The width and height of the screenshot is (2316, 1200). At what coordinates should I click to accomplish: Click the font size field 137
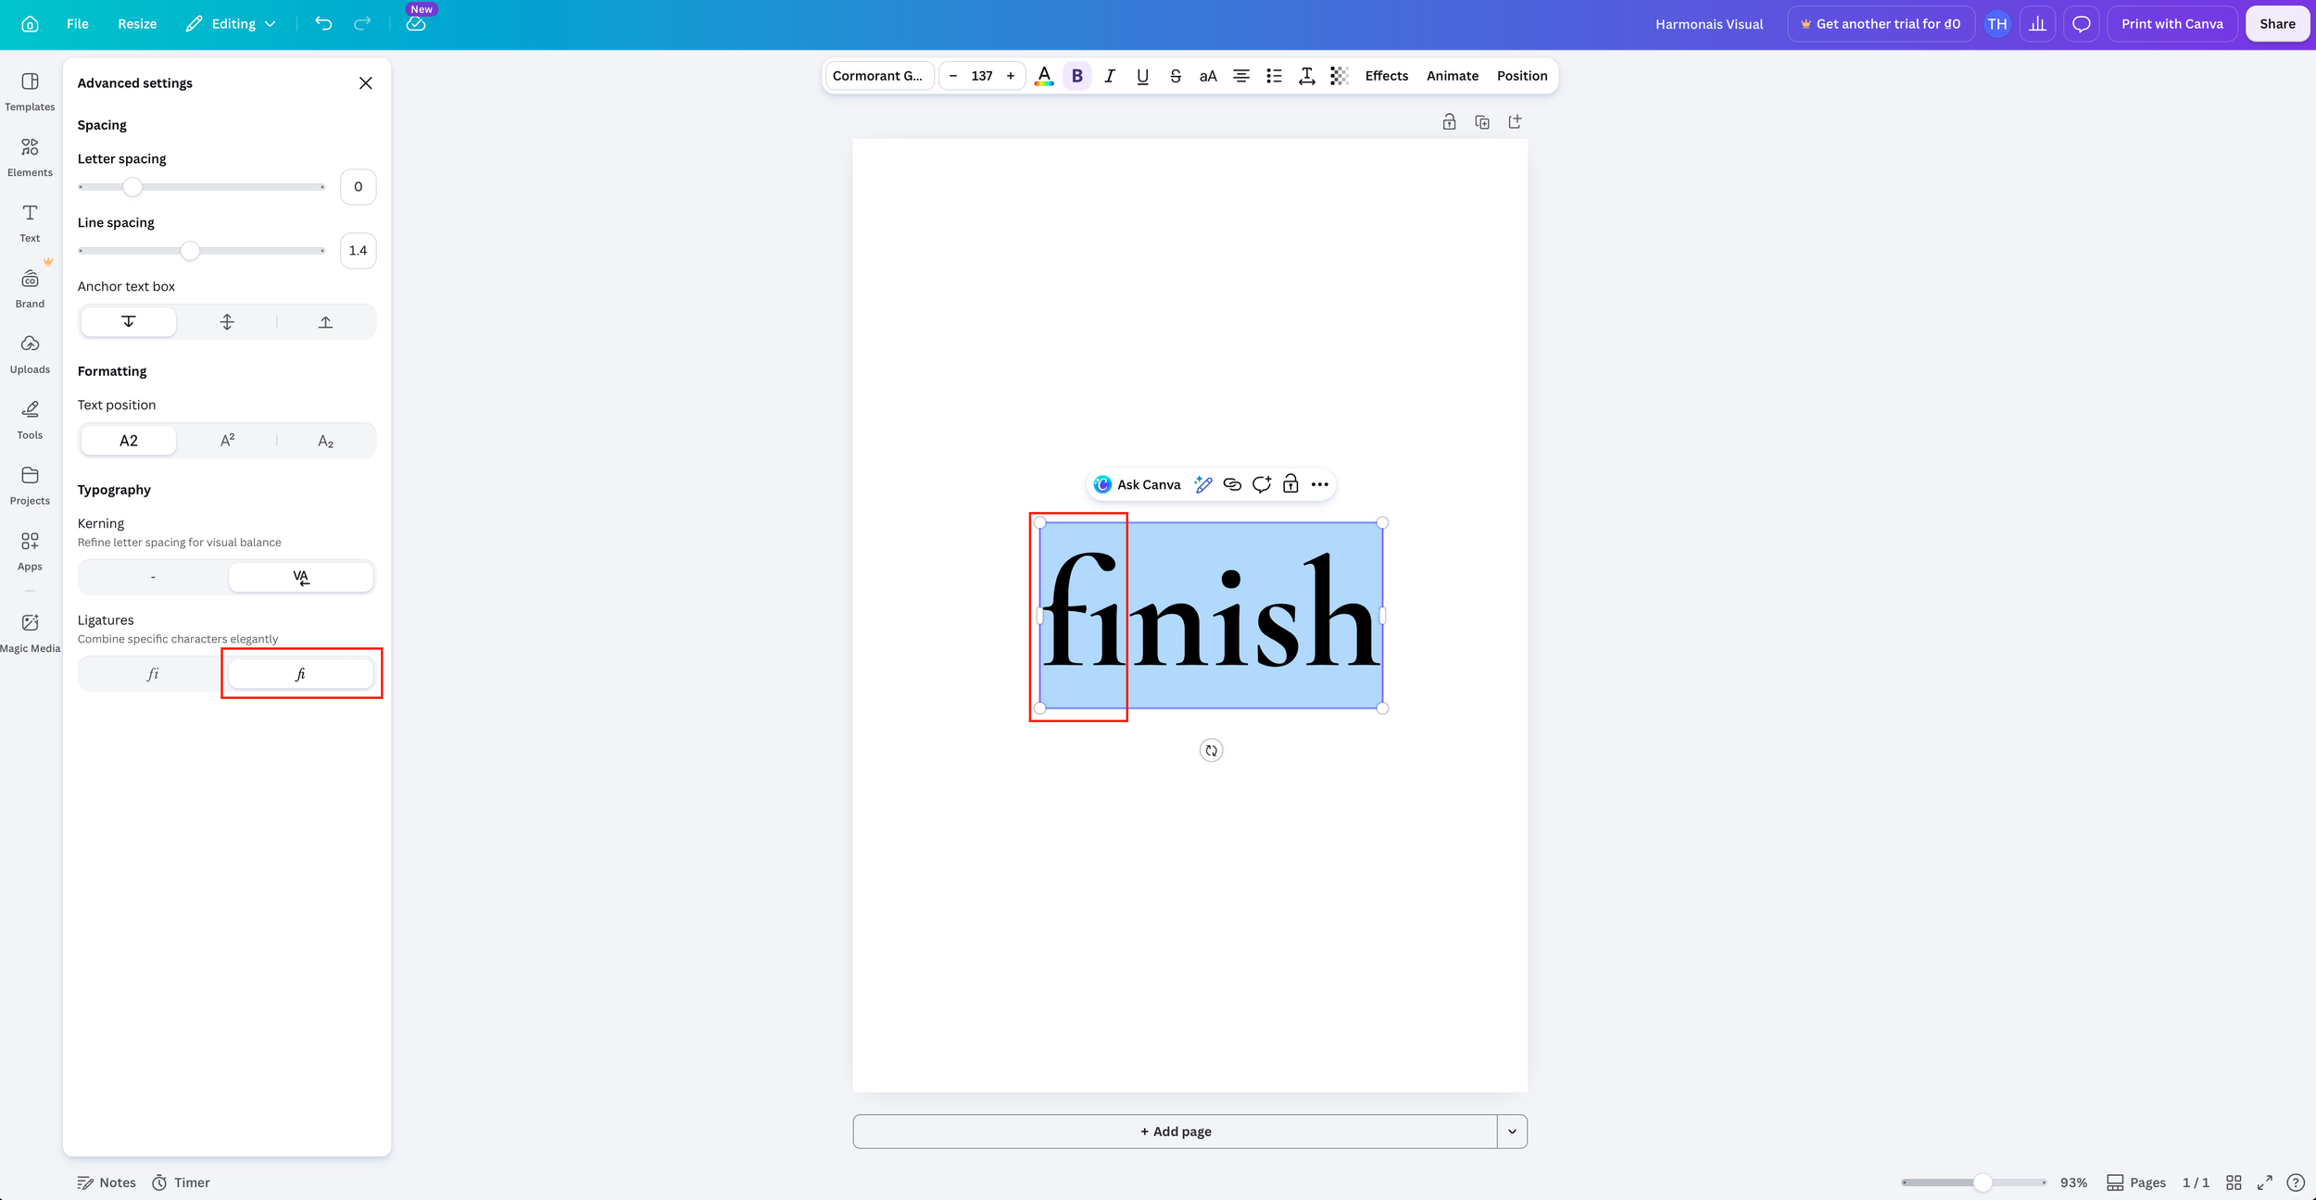point(982,76)
